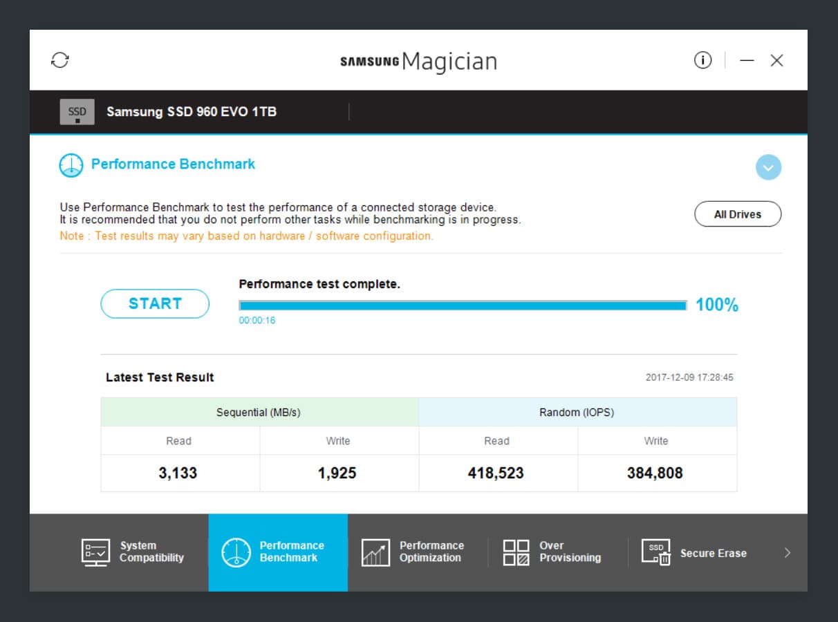Show more tabs with right arrow

[x=787, y=552]
